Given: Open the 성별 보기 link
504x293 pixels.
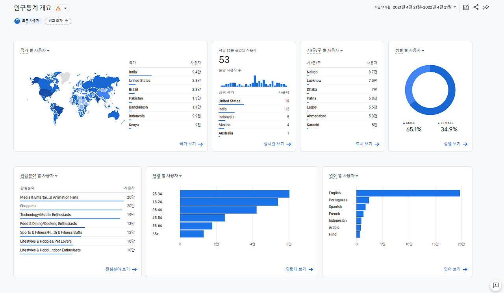Looking at the screenshot, I should [456, 144].
